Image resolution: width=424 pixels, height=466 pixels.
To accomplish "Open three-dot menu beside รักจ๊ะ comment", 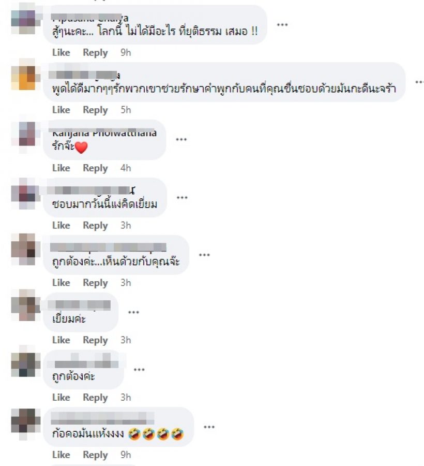I will [x=181, y=139].
